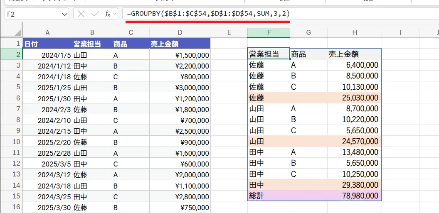
Task: Confirm formula with checkmark icon
Action: pos(96,14)
